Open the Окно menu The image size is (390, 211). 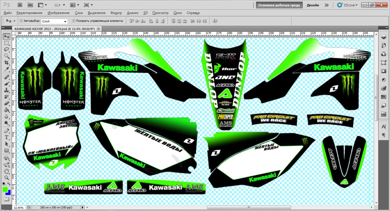[x=178, y=13]
